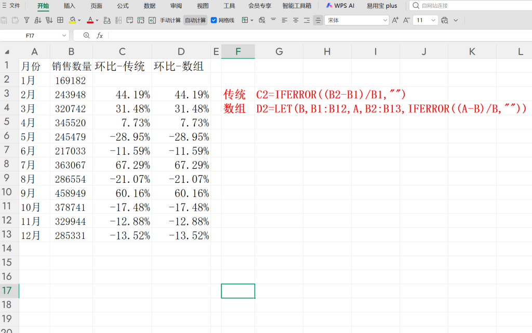Image resolution: width=532 pixels, height=333 pixels.
Task: Click the formula text starting C2=IFERROR
Action: [x=331, y=95]
